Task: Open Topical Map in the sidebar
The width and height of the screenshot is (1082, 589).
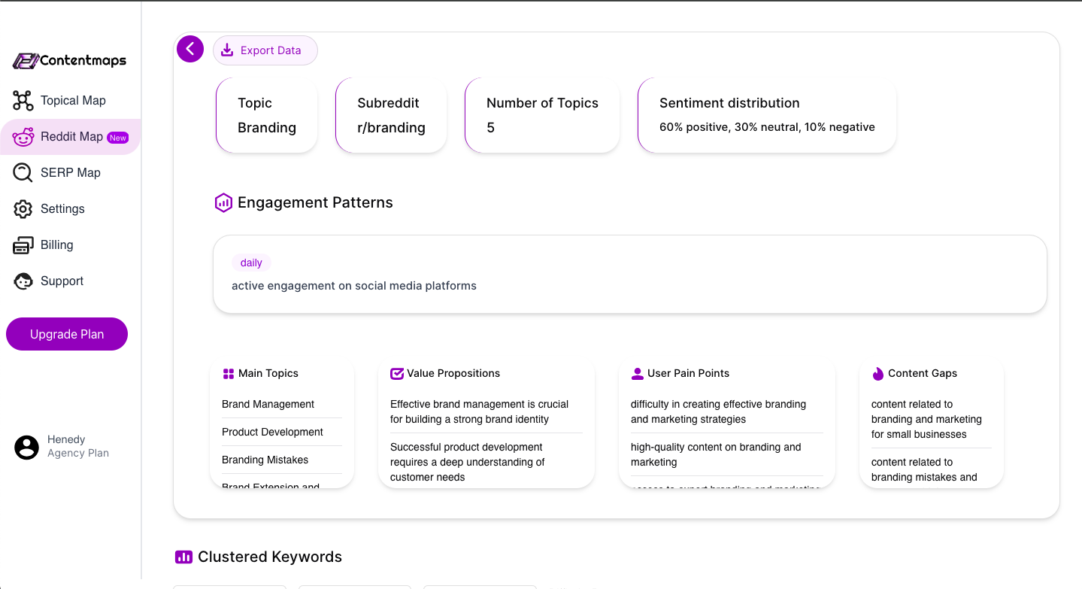Action: [x=72, y=101]
